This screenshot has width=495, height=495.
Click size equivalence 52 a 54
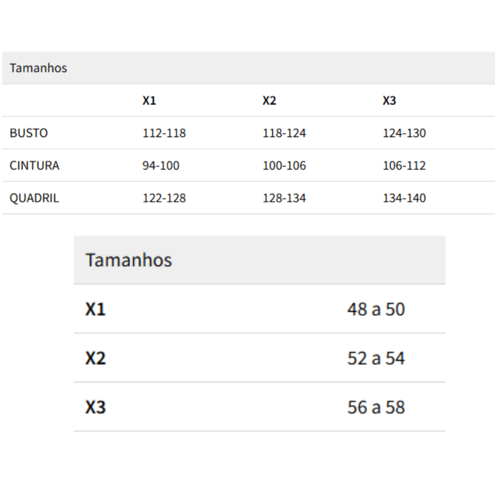376,358
